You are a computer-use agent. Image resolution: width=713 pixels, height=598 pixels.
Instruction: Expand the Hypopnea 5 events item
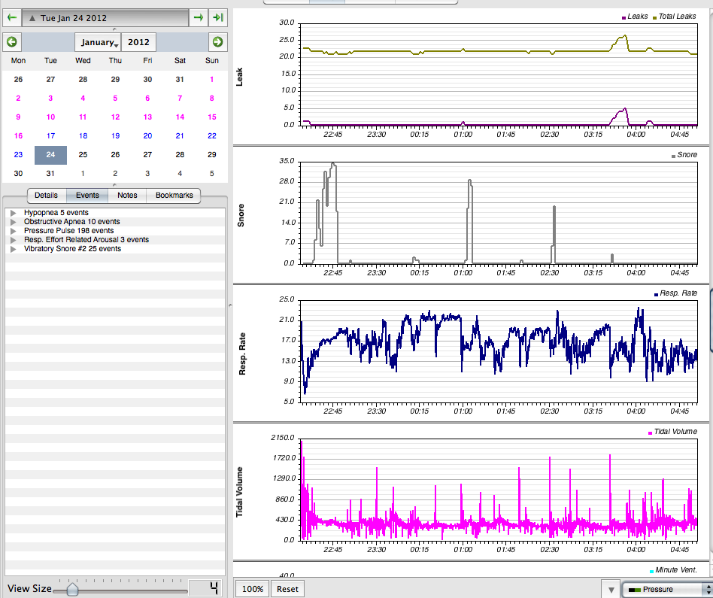click(13, 213)
